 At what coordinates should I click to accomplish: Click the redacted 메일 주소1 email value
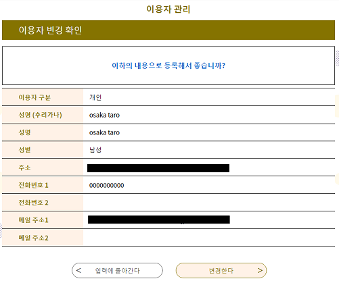(159, 220)
